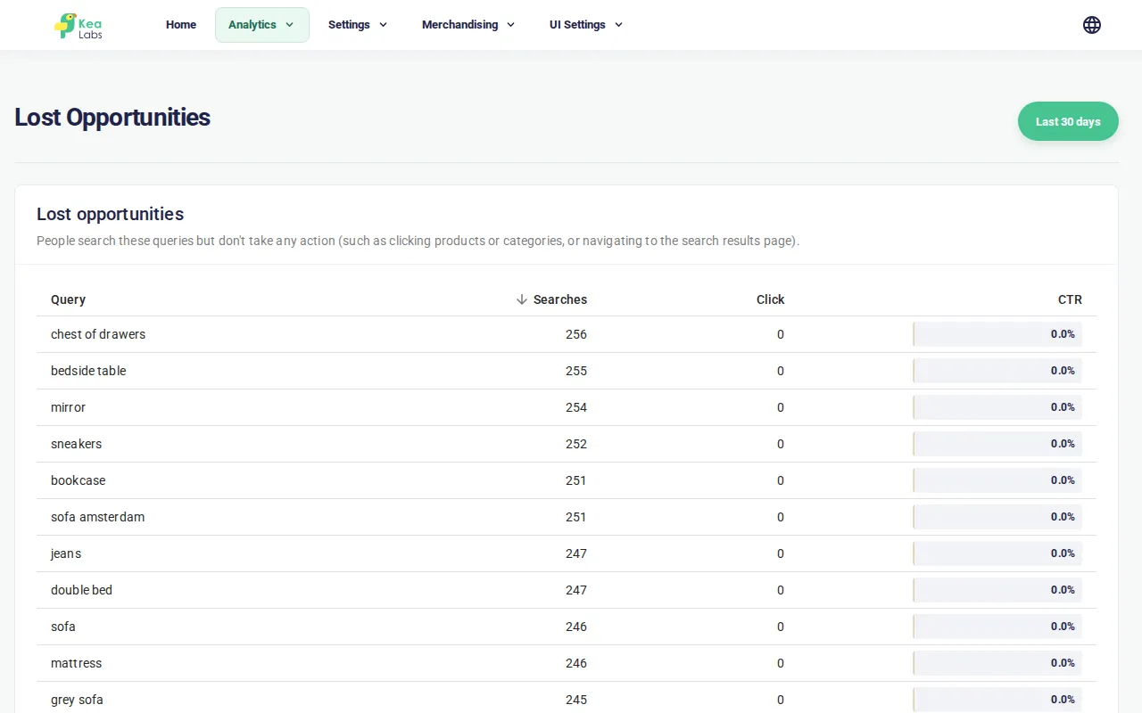Expand the UI Settings dropdown menu
The width and height of the screenshot is (1142, 713).
point(586,25)
